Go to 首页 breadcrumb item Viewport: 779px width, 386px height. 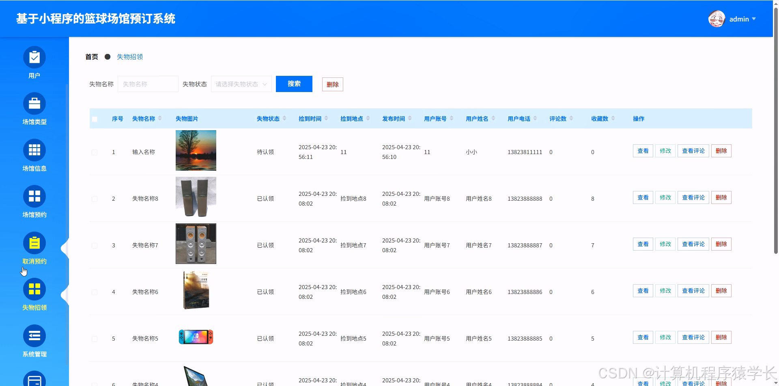coord(91,57)
